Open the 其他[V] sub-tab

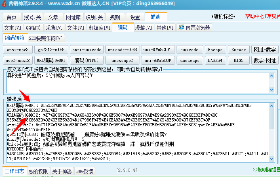tap(165, 28)
